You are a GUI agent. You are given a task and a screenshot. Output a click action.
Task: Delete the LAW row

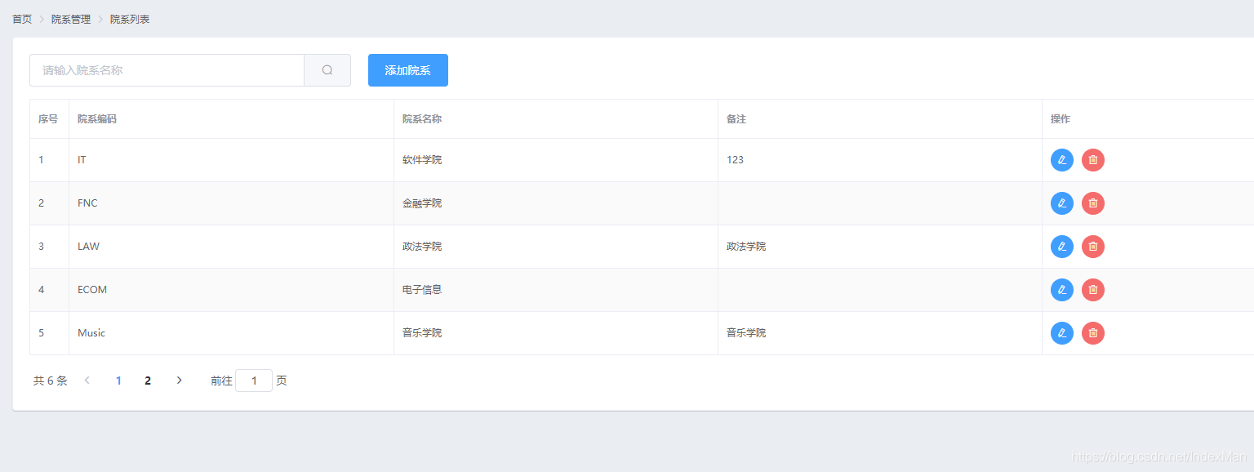tap(1093, 247)
